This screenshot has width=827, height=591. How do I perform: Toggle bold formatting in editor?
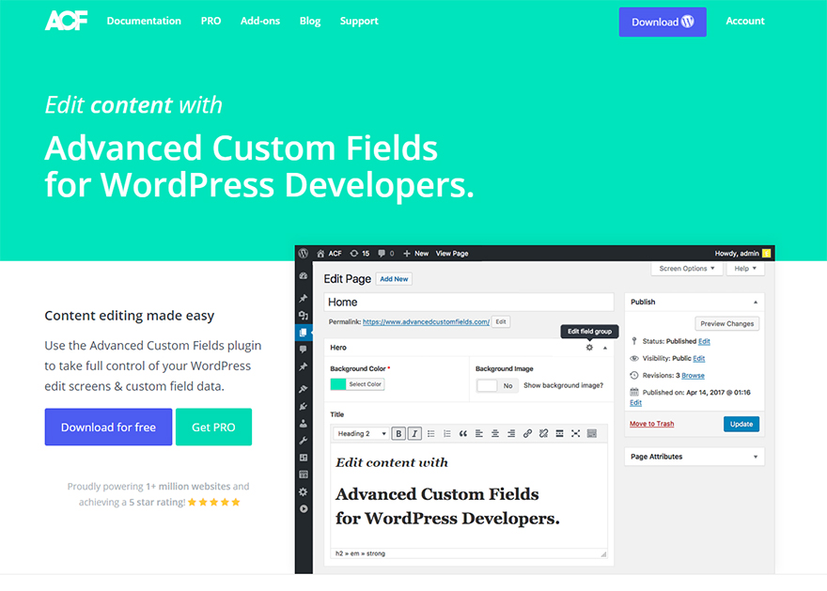[x=398, y=434]
